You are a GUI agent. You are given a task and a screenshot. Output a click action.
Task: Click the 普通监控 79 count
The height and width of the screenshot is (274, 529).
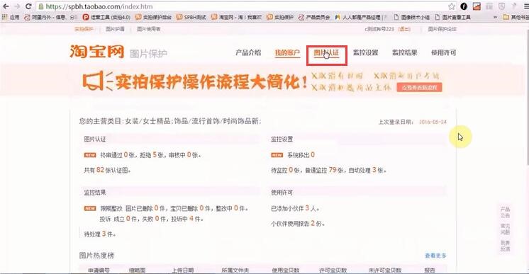point(333,170)
